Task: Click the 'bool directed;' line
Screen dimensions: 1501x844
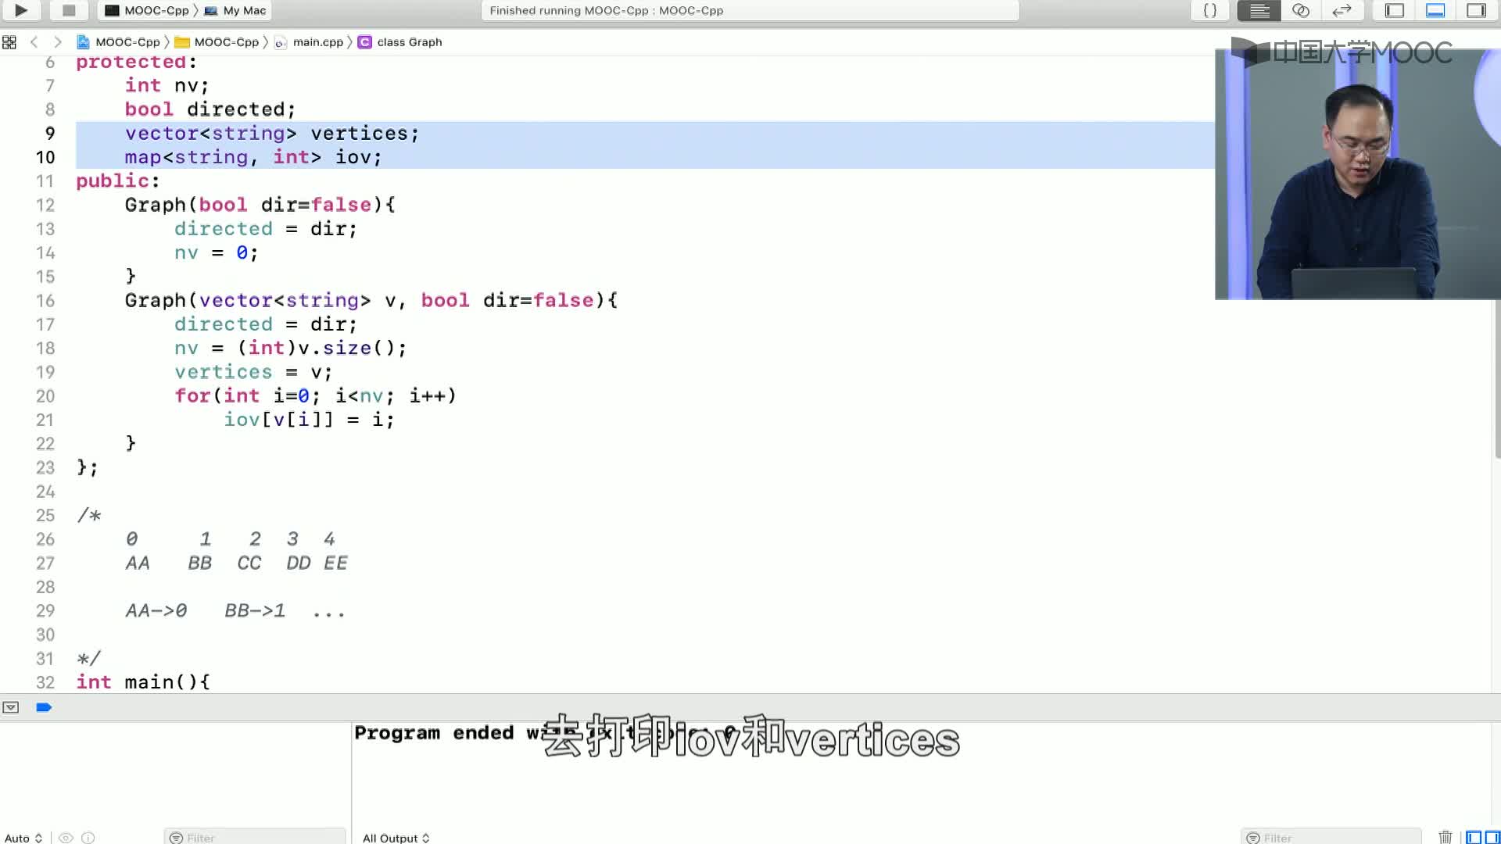Action: point(210,109)
